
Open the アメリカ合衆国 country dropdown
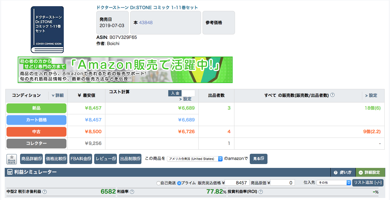(195, 159)
